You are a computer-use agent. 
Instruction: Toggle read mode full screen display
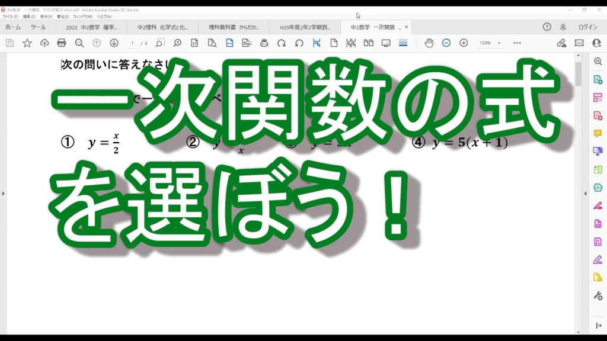point(386,43)
